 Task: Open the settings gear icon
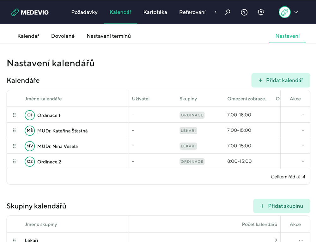point(261,12)
